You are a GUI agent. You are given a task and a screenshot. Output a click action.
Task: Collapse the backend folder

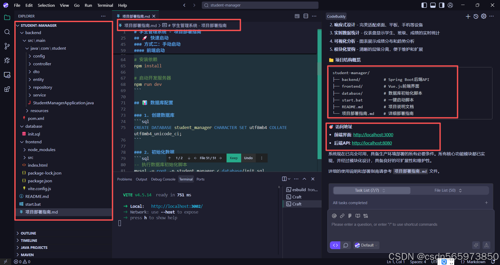pyautogui.click(x=22, y=33)
